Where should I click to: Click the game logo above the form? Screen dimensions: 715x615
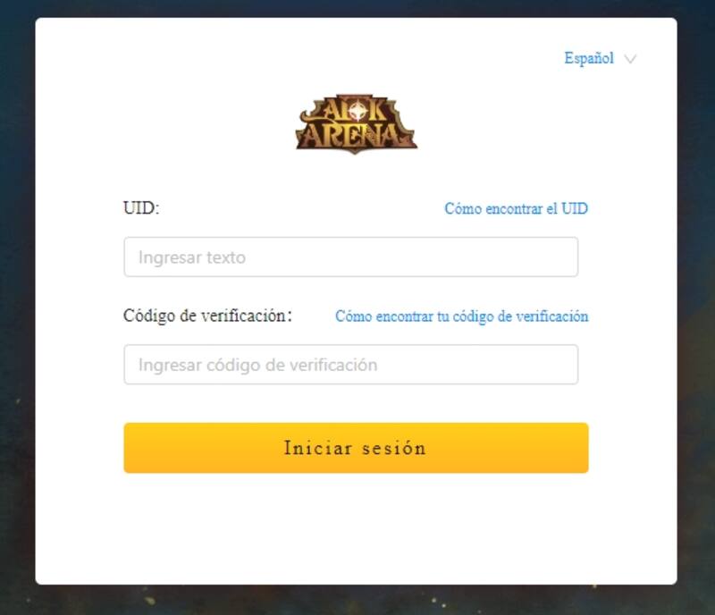click(356, 124)
